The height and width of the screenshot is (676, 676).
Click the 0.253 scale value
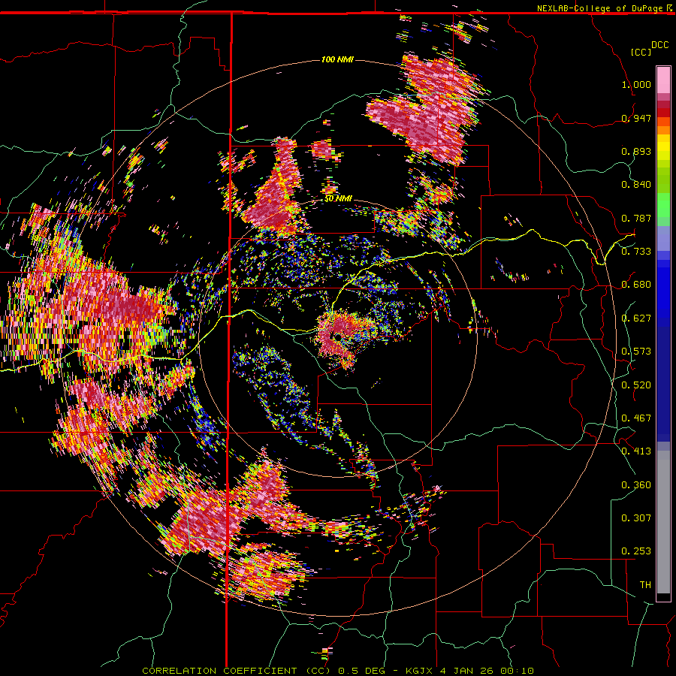(636, 551)
